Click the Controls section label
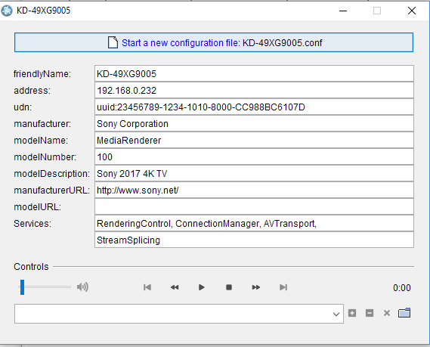430x347 pixels. coord(31,267)
